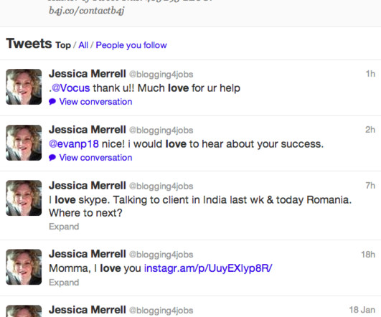Viewport: 381px width, 317px height.
Task: Switch to All tweets filter
Action: coord(83,45)
